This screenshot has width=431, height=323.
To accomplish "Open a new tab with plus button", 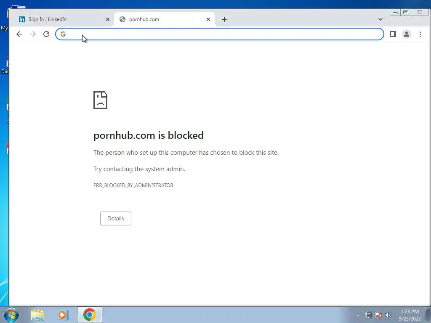I will [224, 19].
